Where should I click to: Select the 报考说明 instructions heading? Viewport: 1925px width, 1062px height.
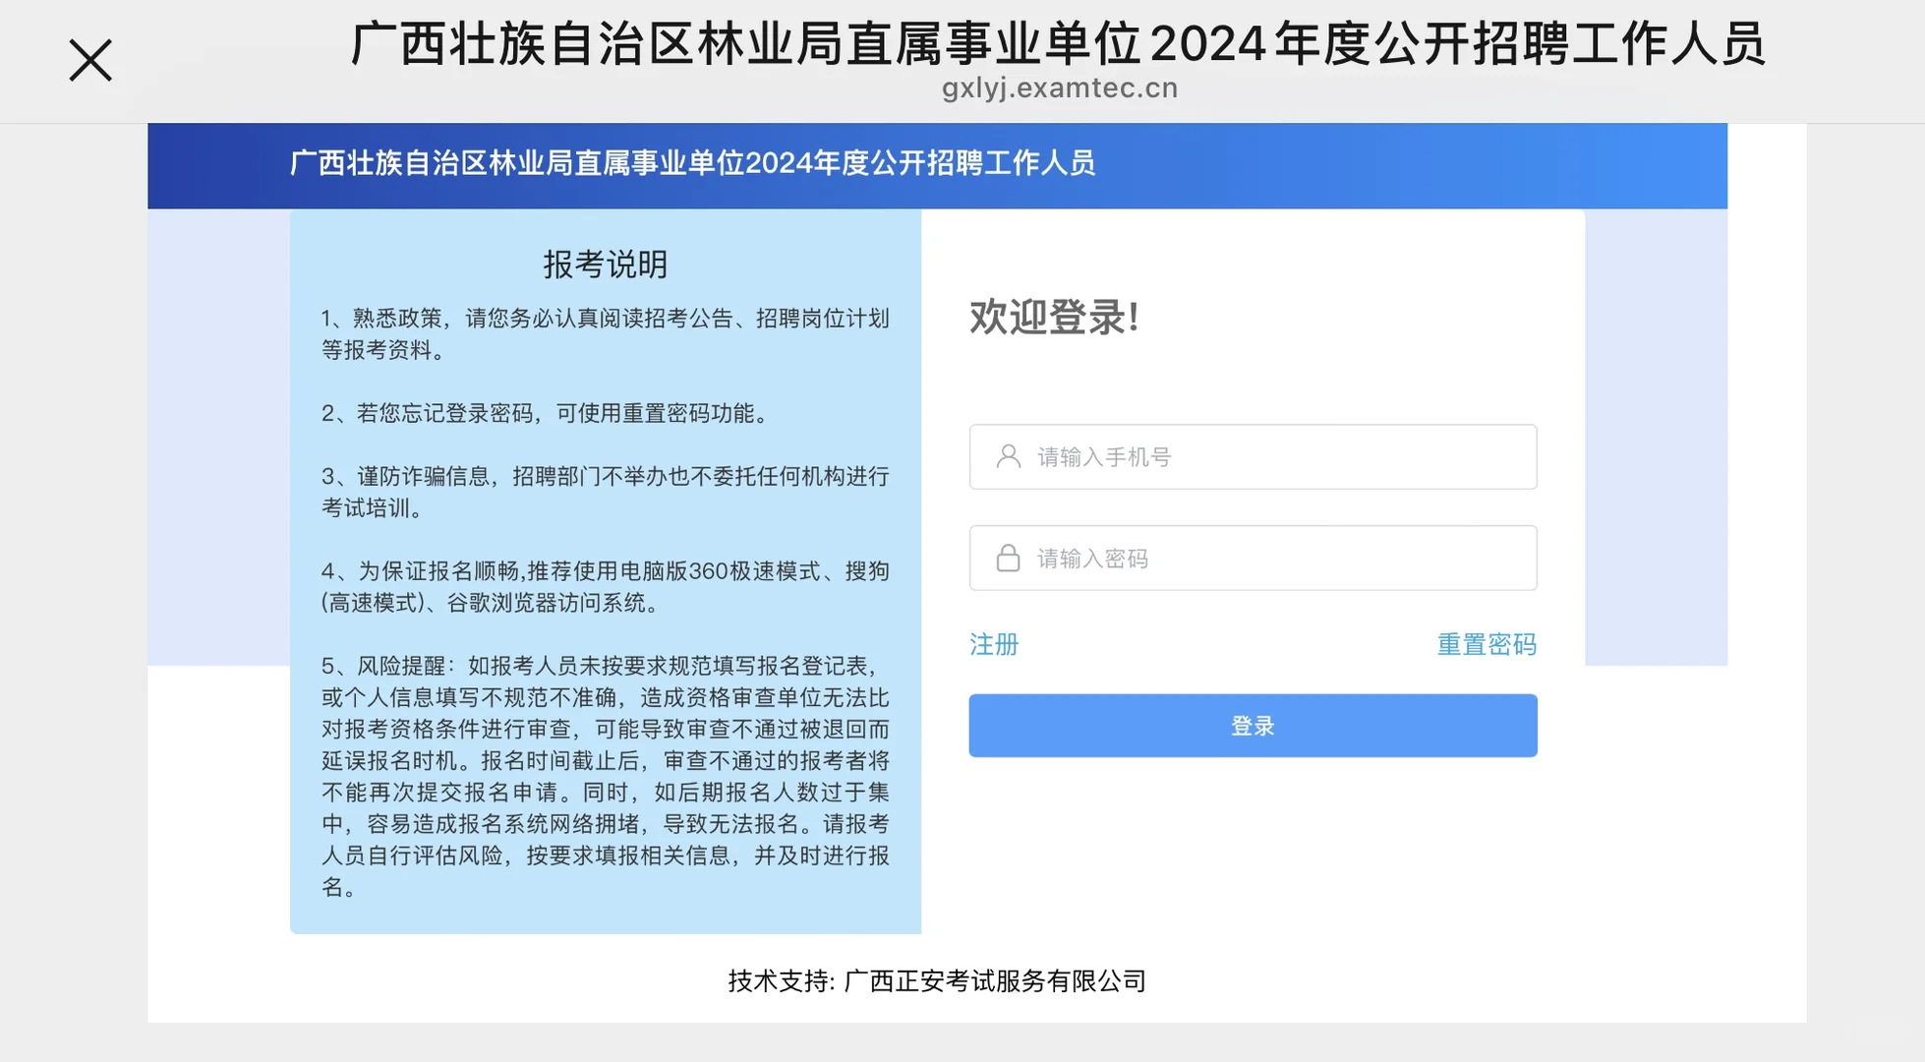(x=605, y=264)
